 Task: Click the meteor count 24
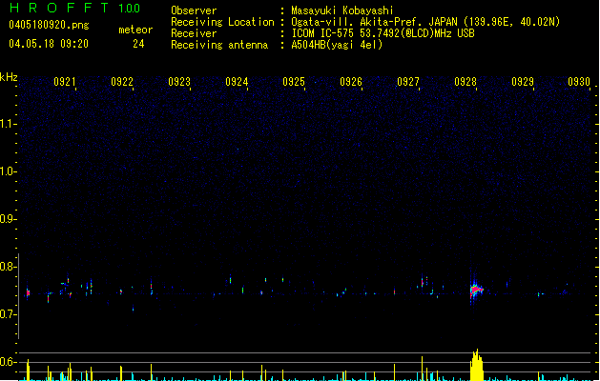[138, 44]
